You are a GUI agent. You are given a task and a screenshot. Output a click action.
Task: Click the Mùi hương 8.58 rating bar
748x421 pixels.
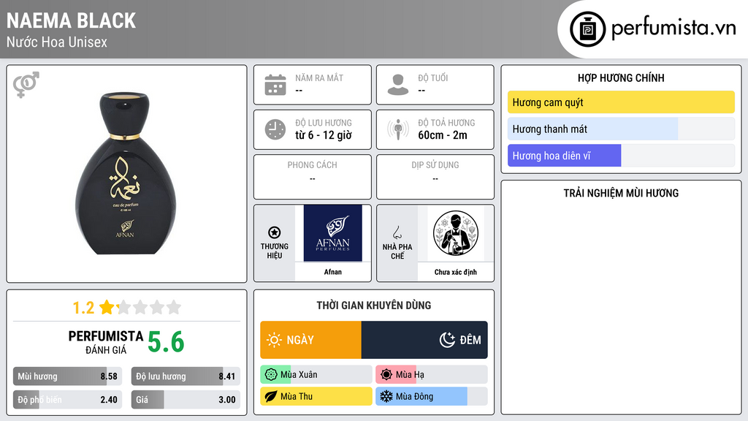click(x=67, y=376)
